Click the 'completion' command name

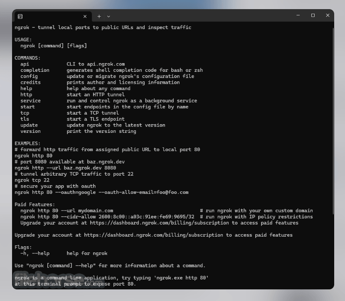[x=35, y=70]
